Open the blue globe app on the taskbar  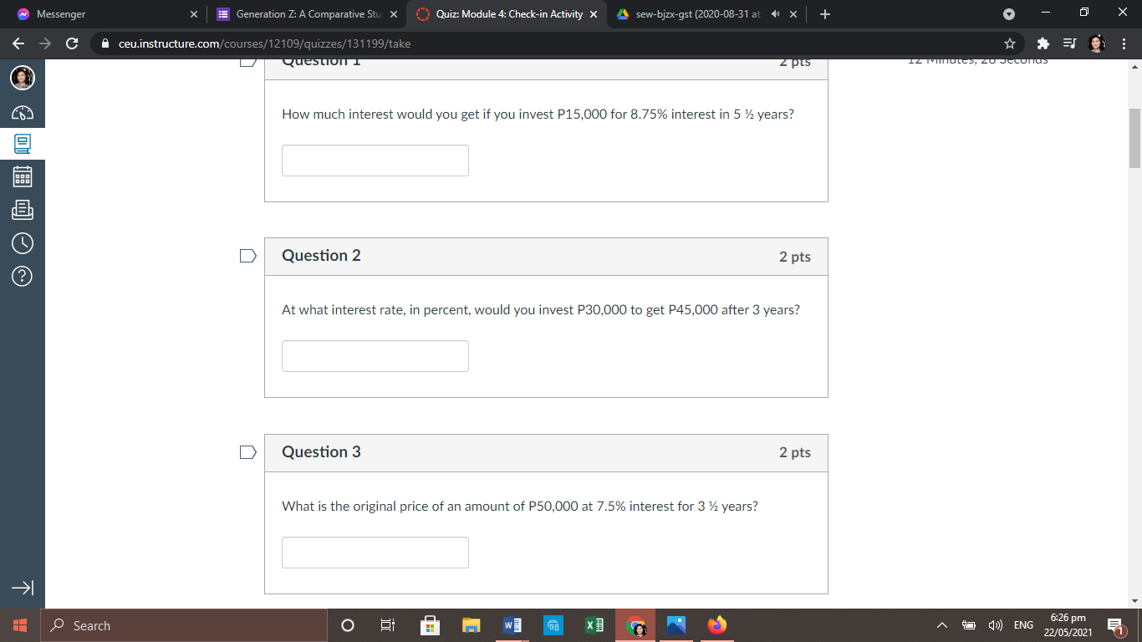click(x=553, y=625)
